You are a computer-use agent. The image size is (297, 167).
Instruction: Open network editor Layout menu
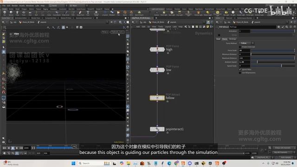tap(168, 27)
